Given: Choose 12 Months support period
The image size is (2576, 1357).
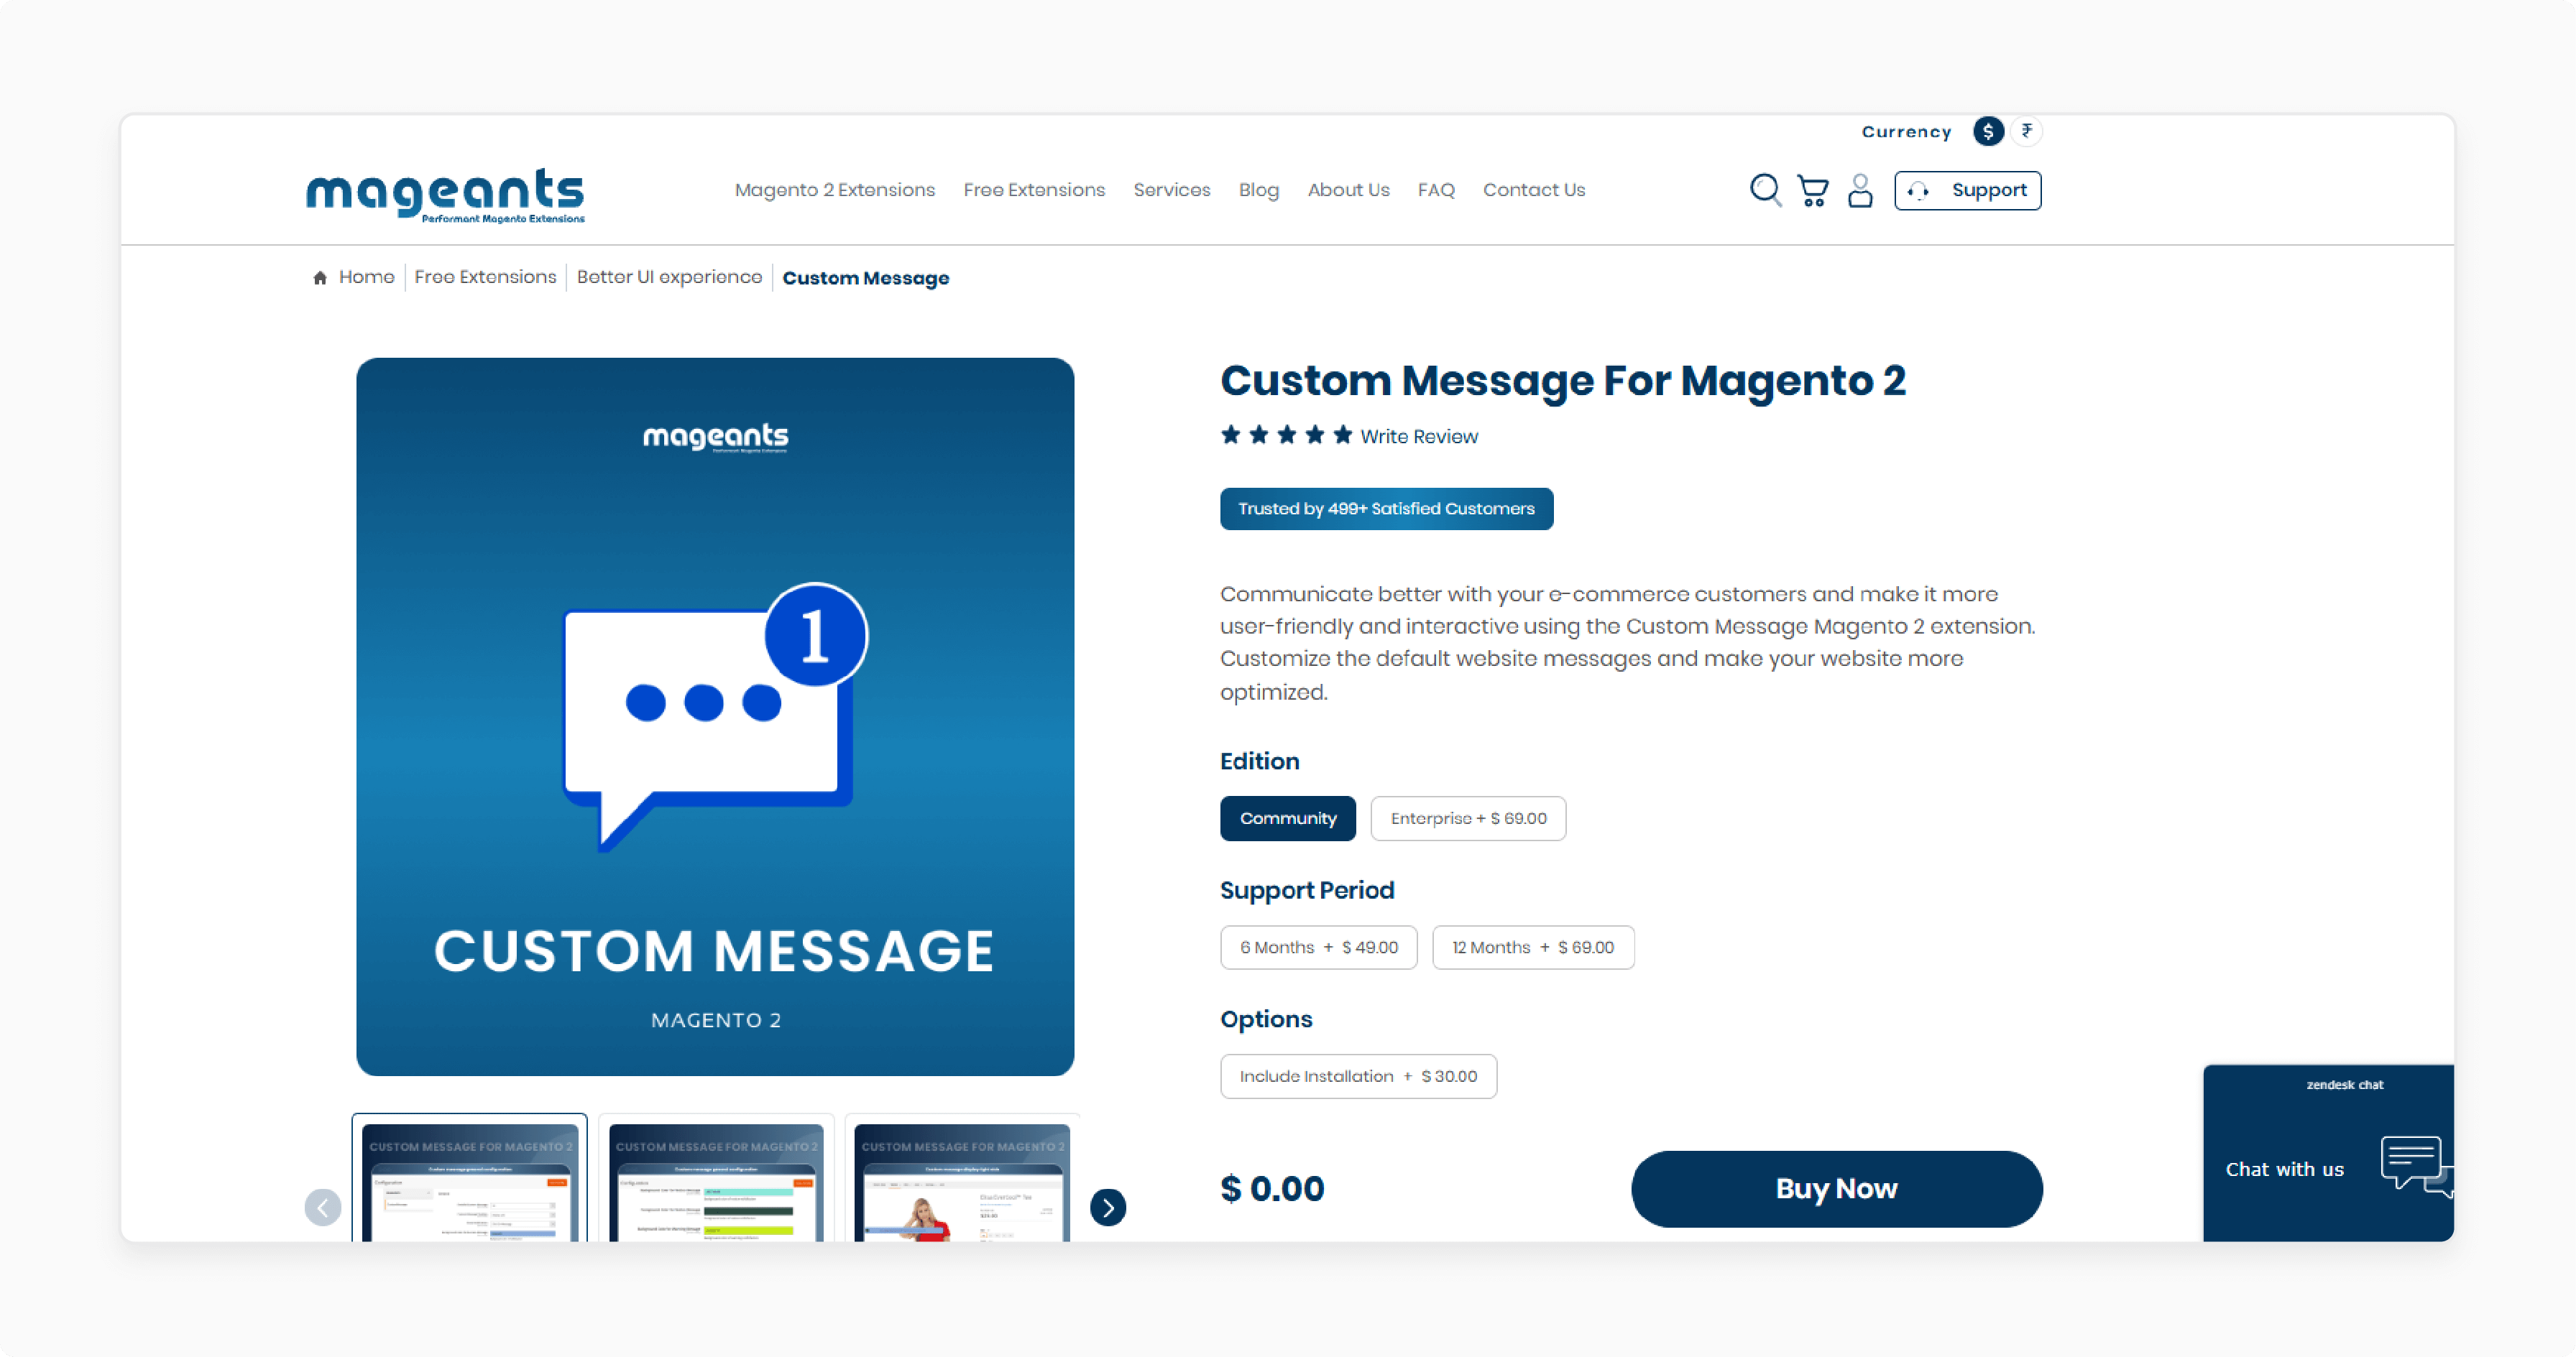Looking at the screenshot, I should [x=1533, y=948].
